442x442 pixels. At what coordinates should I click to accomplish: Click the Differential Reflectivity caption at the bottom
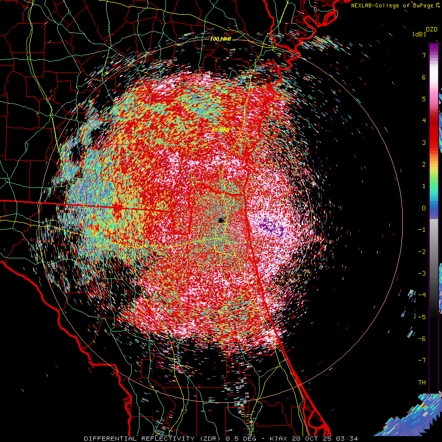click(x=221, y=439)
